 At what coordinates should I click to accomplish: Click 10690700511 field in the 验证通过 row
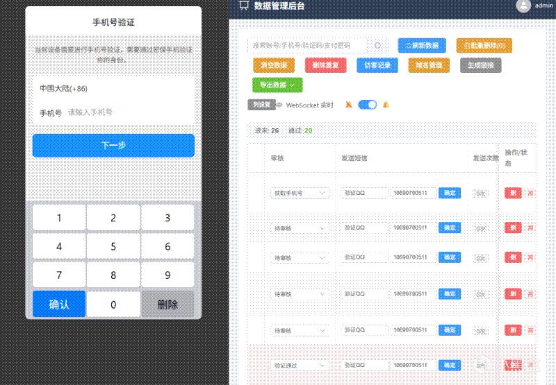pos(413,365)
